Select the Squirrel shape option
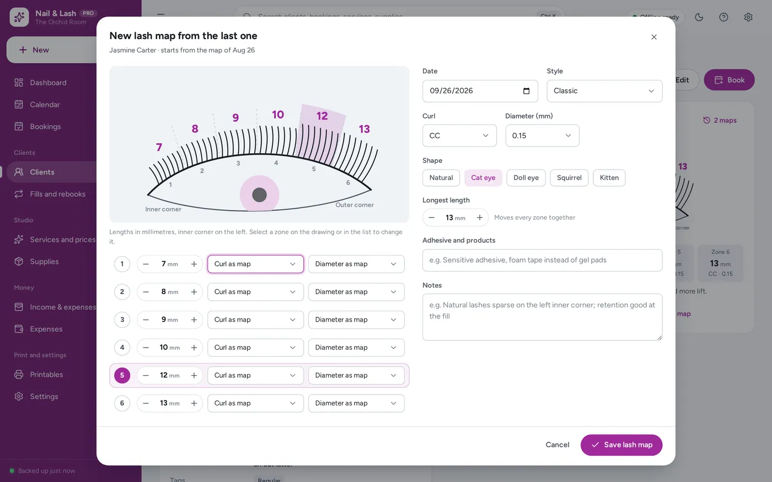This screenshot has width=772, height=482. point(569,178)
